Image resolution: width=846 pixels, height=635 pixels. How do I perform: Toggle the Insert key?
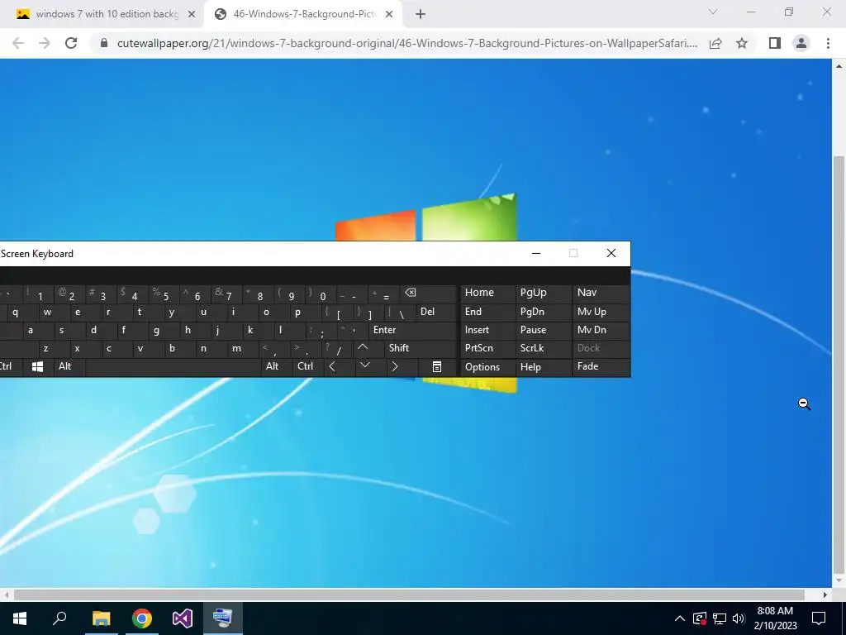click(x=487, y=330)
